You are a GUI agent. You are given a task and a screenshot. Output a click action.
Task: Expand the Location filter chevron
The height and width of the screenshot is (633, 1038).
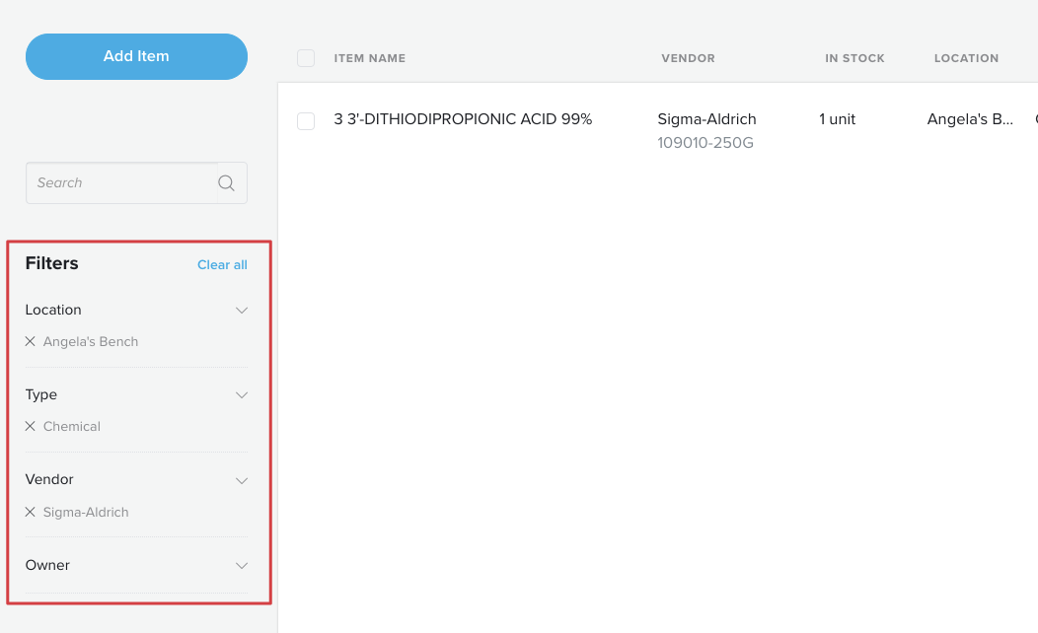(242, 311)
